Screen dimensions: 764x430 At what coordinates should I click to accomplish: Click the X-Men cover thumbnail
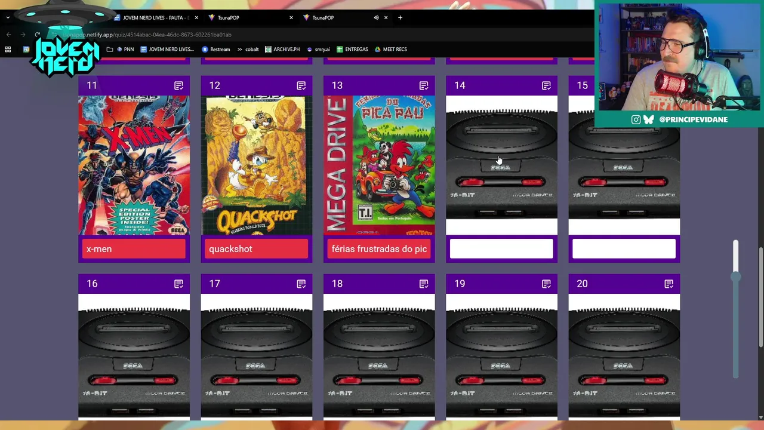[134, 165]
